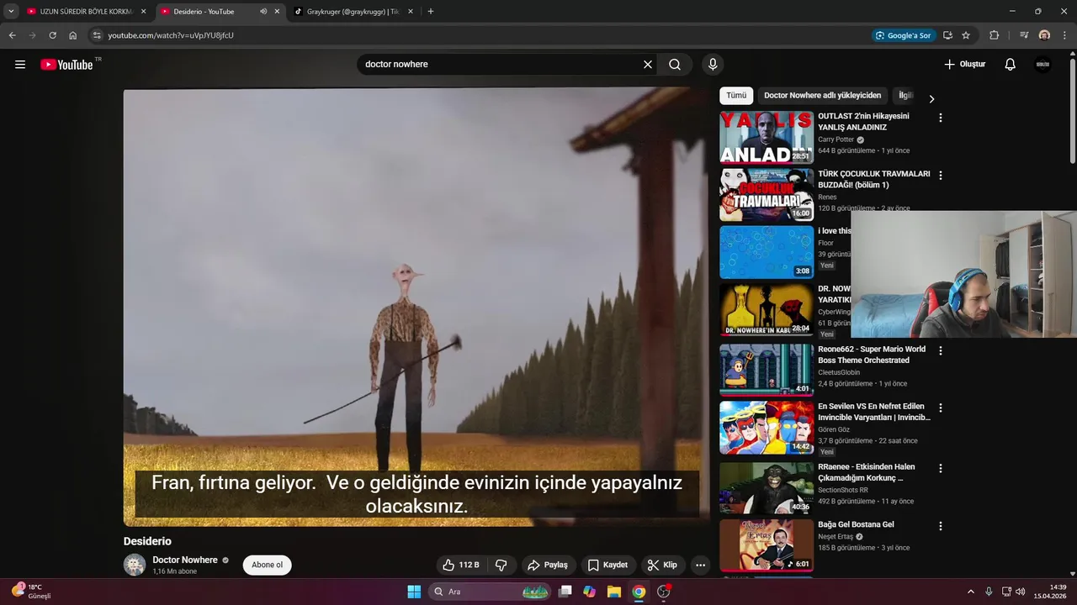The image size is (1077, 605).
Task: Go to the YouTube home logo
Action: click(x=66, y=65)
